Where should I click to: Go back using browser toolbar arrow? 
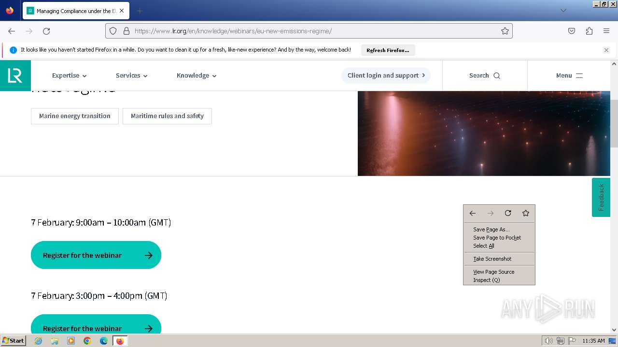(x=12, y=31)
